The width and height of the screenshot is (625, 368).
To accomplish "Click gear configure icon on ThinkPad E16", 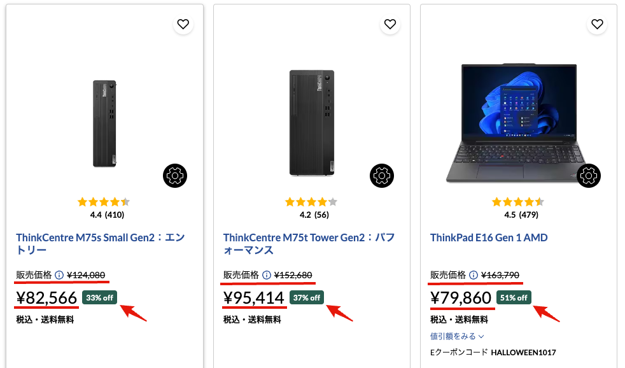I will pos(588,176).
